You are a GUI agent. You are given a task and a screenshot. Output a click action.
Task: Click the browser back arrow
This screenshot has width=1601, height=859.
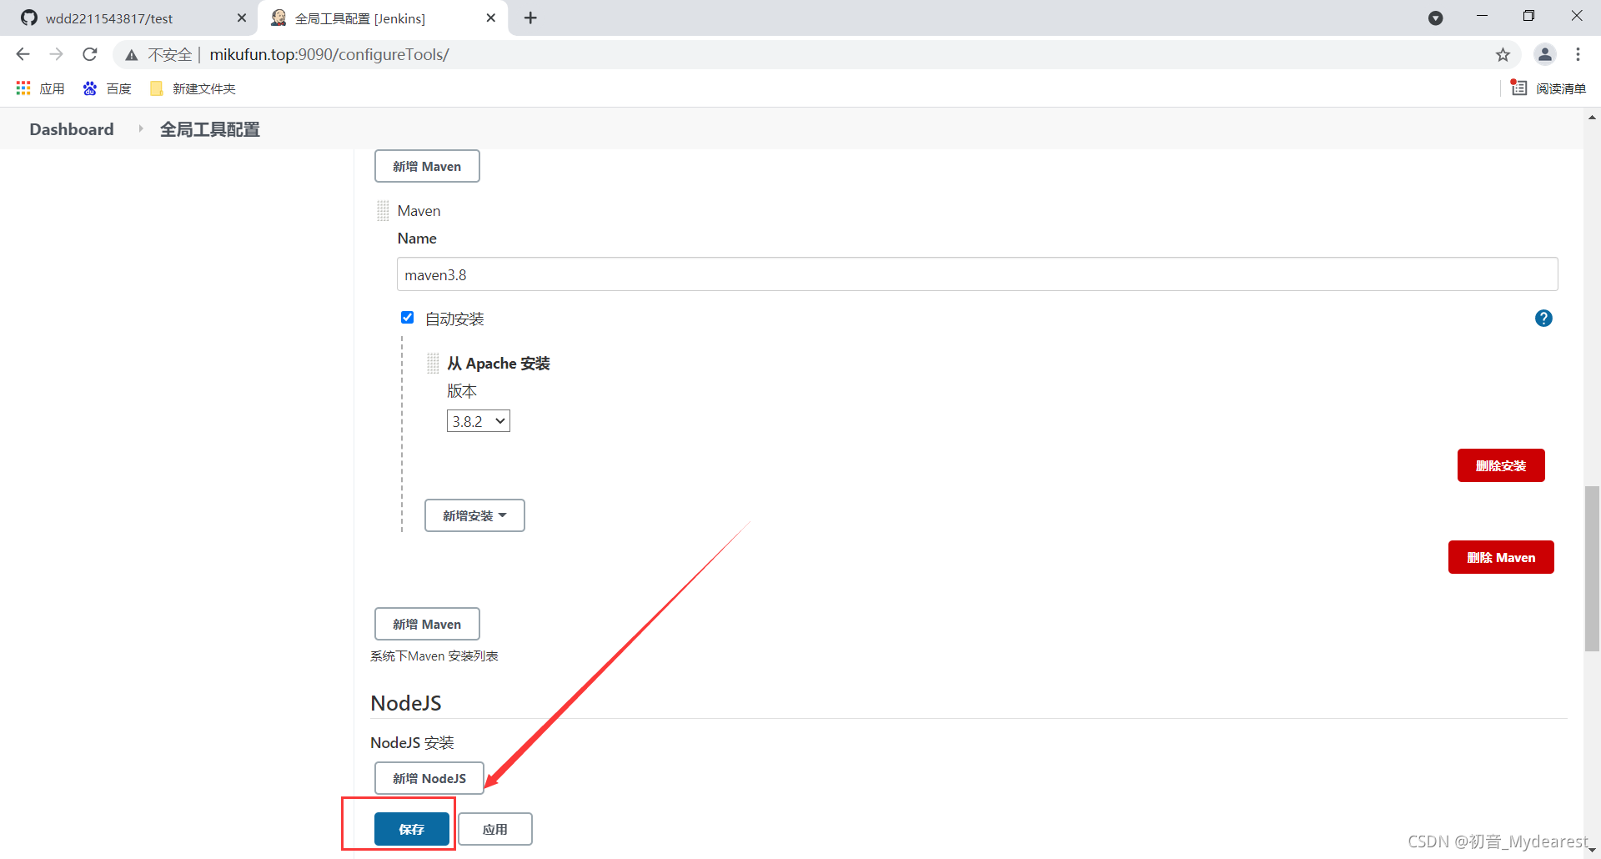point(23,54)
